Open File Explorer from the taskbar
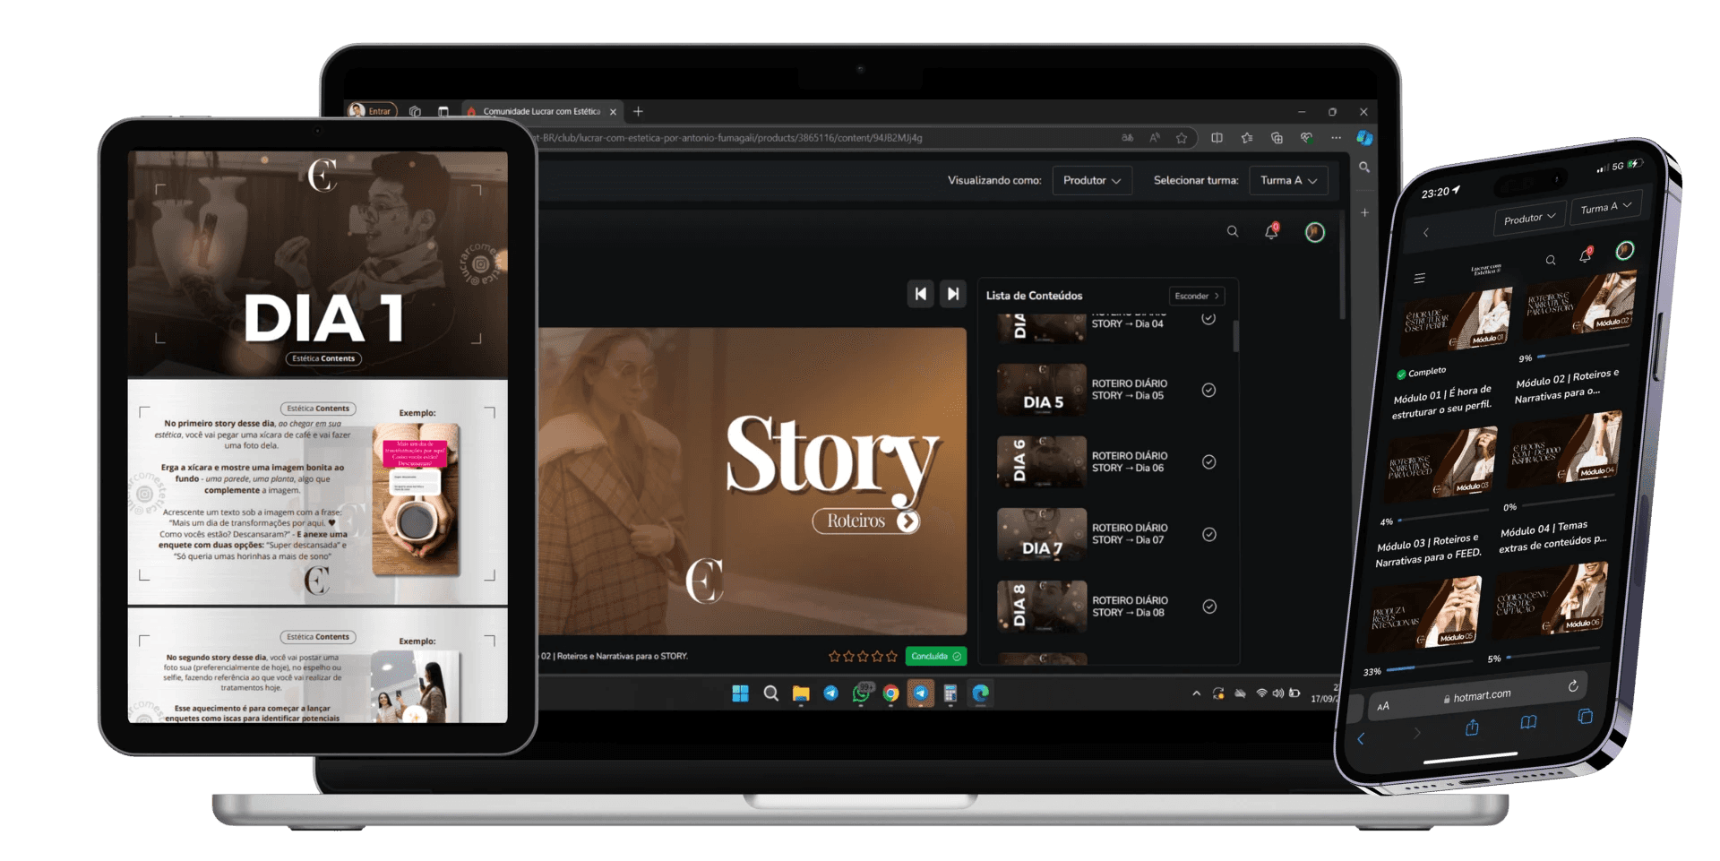Viewport: 1720px width, 861px height. click(x=801, y=693)
